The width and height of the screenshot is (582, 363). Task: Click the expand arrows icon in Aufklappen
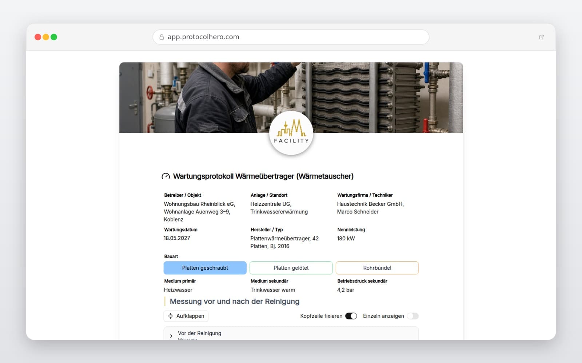(171, 316)
